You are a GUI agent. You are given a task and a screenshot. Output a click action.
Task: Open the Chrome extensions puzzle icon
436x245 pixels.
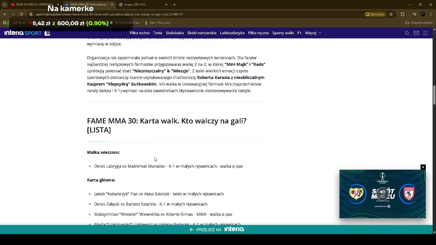pos(403,14)
